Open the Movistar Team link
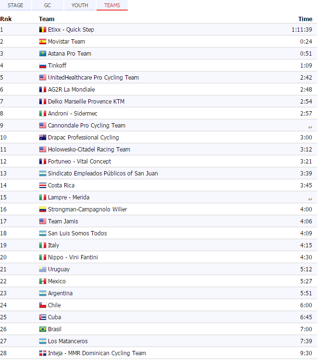 pos(66,42)
